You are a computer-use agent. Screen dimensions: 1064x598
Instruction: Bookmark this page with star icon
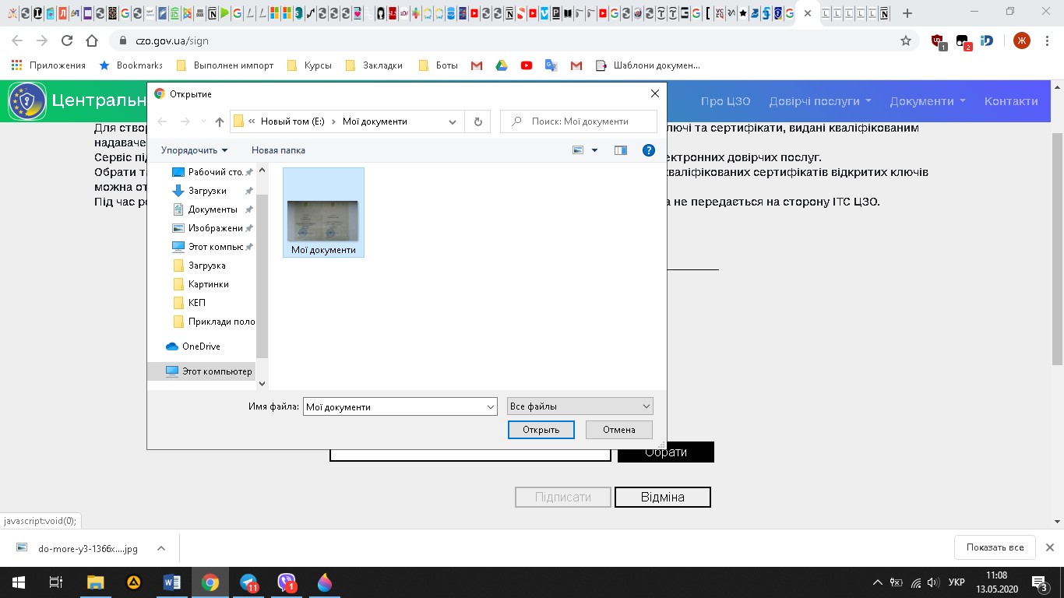point(906,40)
